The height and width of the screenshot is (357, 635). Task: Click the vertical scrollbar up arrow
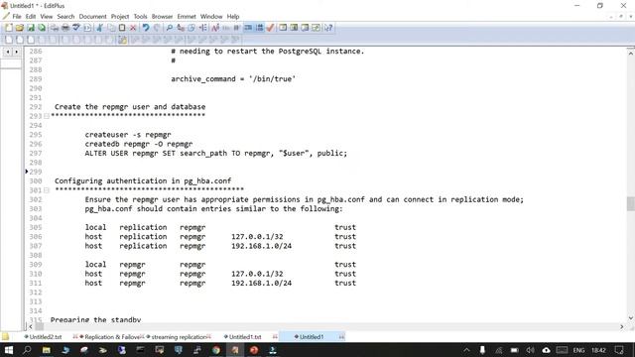[x=630, y=53]
